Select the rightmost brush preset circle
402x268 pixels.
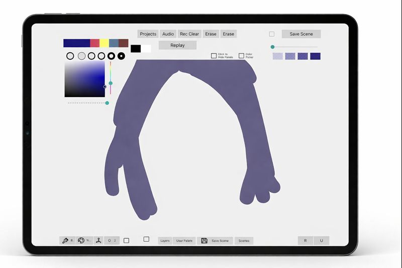point(121,56)
